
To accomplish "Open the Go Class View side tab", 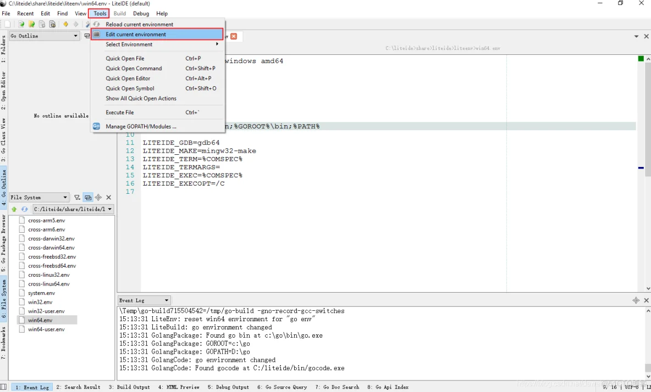I will click(3, 139).
